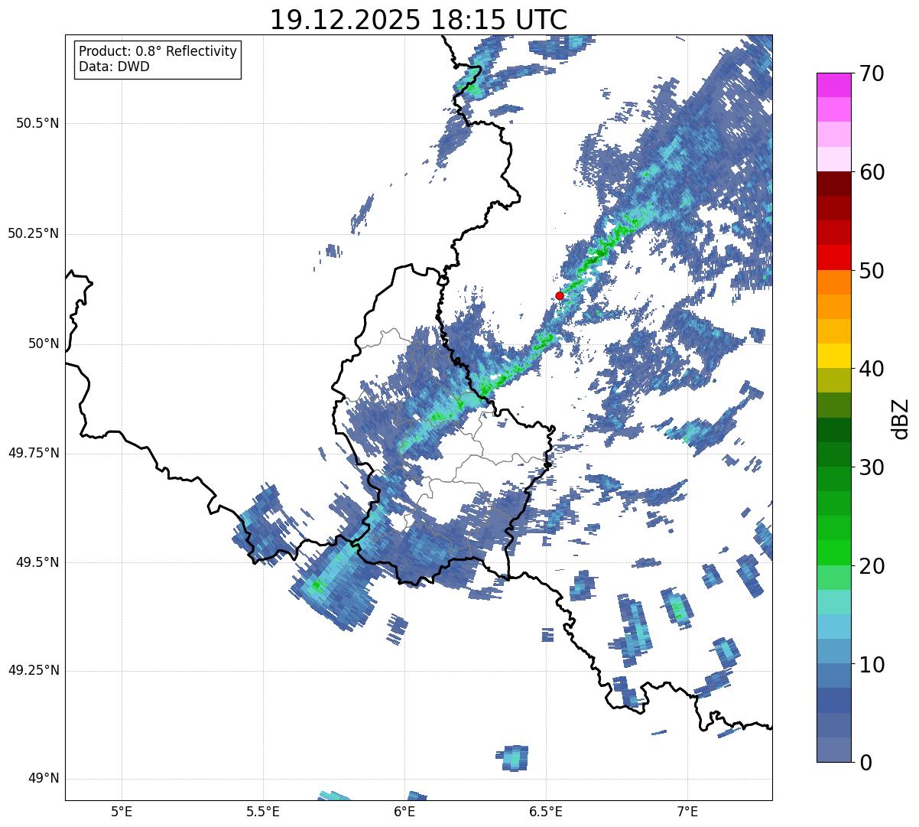This screenshot has height=827, width=919.
Task: Click the 50.5°N latitude label
Action: 37,124
